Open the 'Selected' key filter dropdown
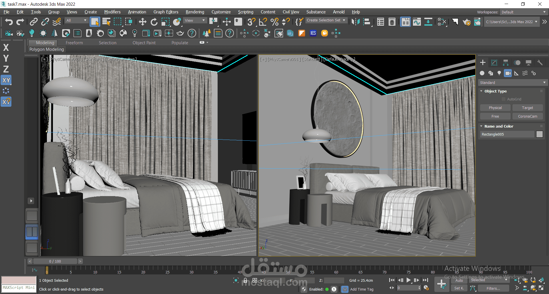The height and width of the screenshot is (294, 549). coord(489,280)
